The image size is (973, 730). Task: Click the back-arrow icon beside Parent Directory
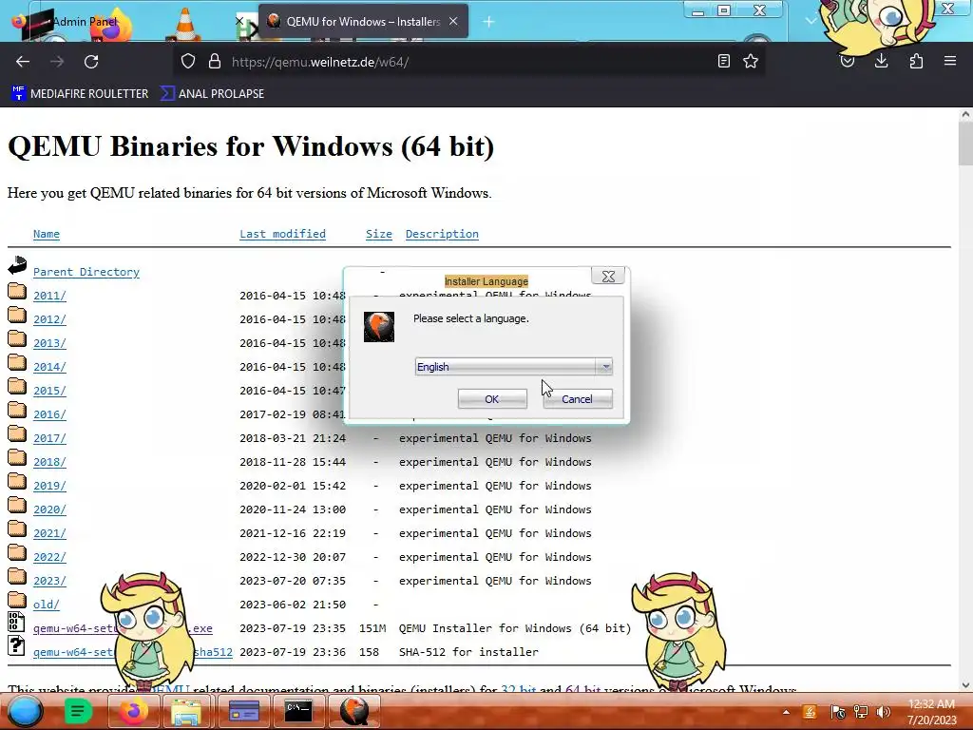click(17, 265)
